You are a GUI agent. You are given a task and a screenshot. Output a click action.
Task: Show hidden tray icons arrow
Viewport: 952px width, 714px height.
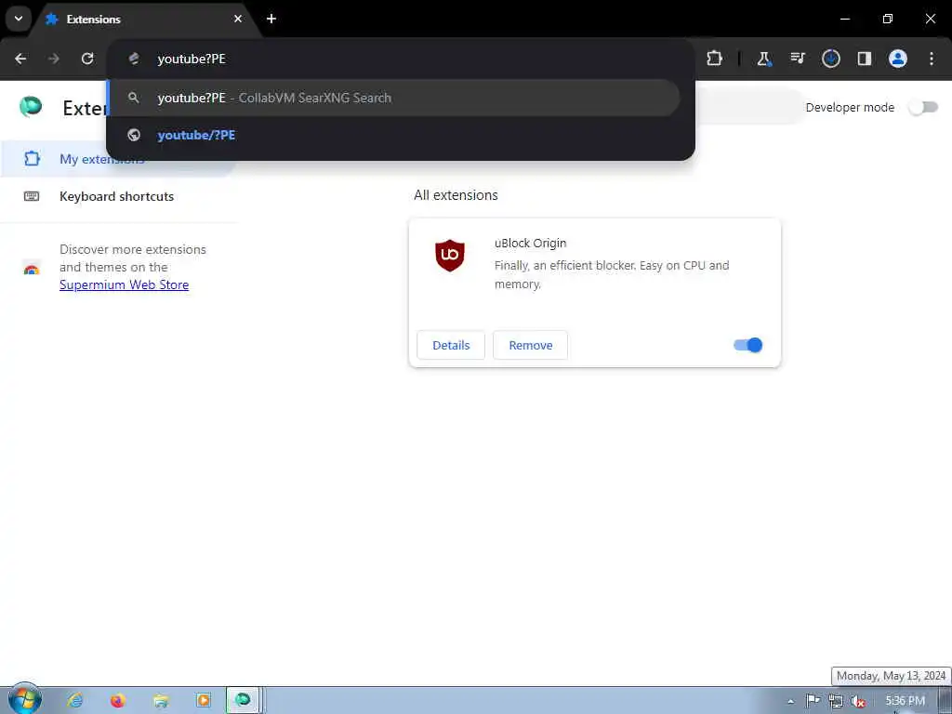pos(790,701)
